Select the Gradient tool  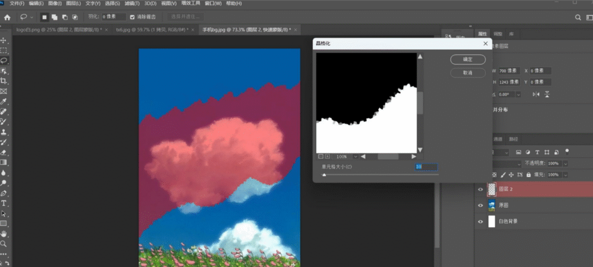(3, 162)
